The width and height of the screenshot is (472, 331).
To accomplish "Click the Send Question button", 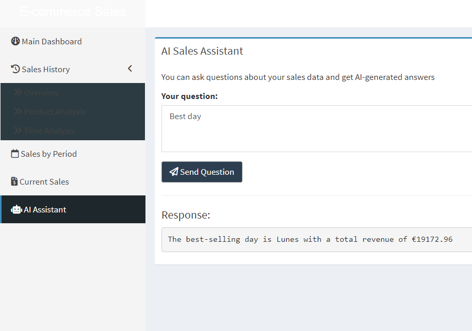I will pos(202,172).
